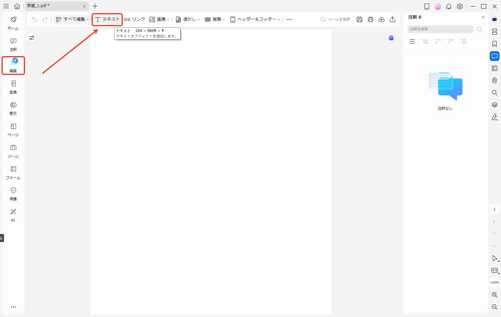
Task: Click the Edit All (すべて編集) button
Action: [x=72, y=20]
